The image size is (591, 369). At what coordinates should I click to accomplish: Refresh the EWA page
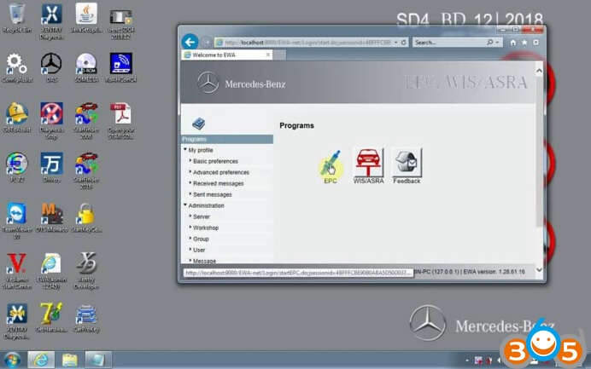pyautogui.click(x=404, y=43)
